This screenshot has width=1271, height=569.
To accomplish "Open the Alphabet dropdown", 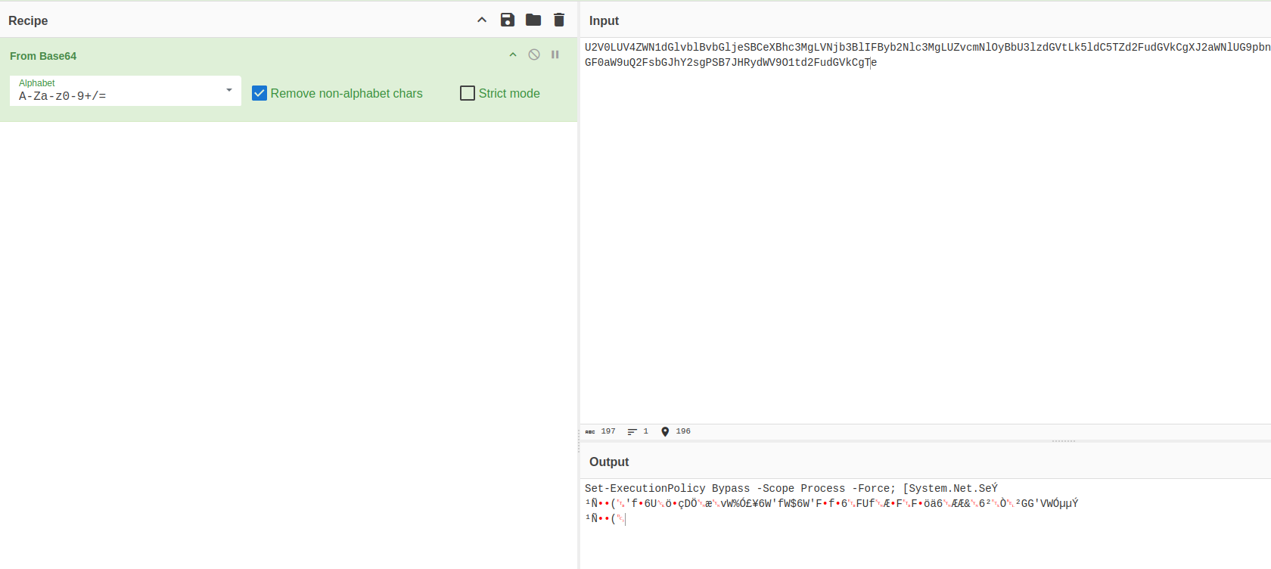I will (x=229, y=90).
